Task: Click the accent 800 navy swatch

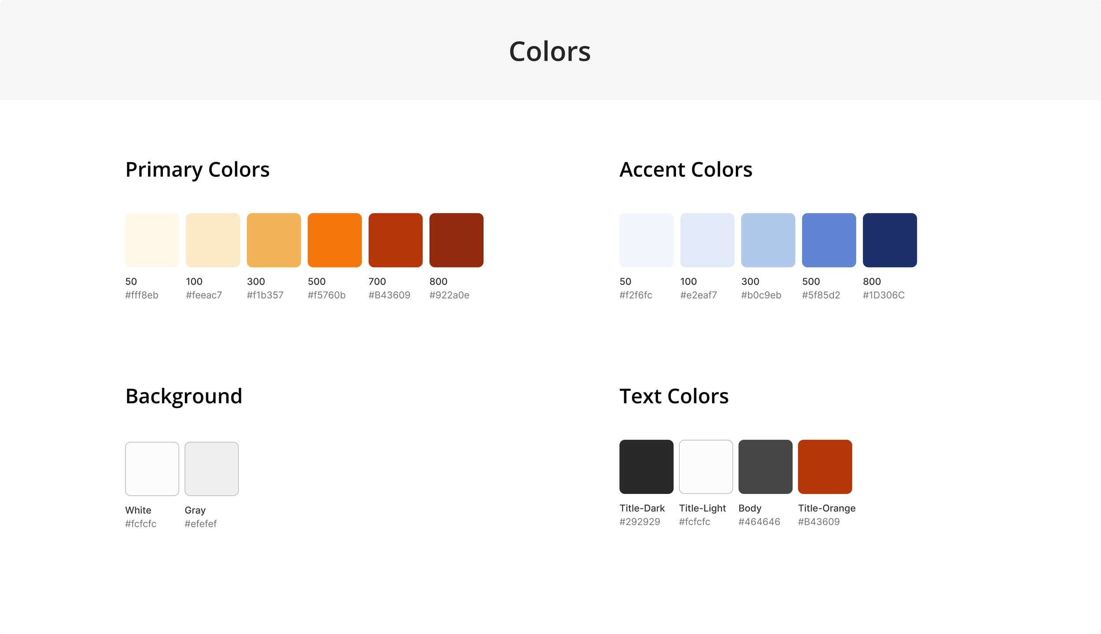Action: coord(890,240)
